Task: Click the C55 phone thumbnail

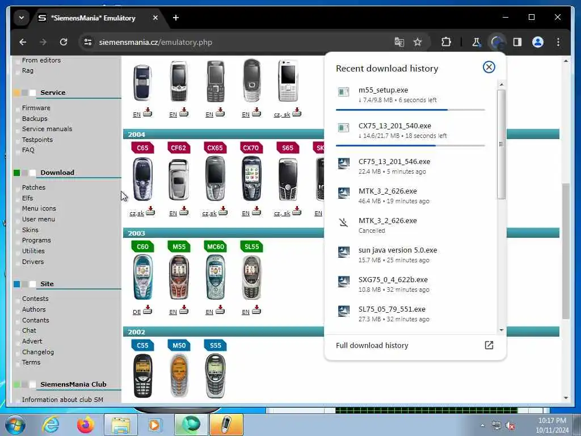Action: (142, 376)
